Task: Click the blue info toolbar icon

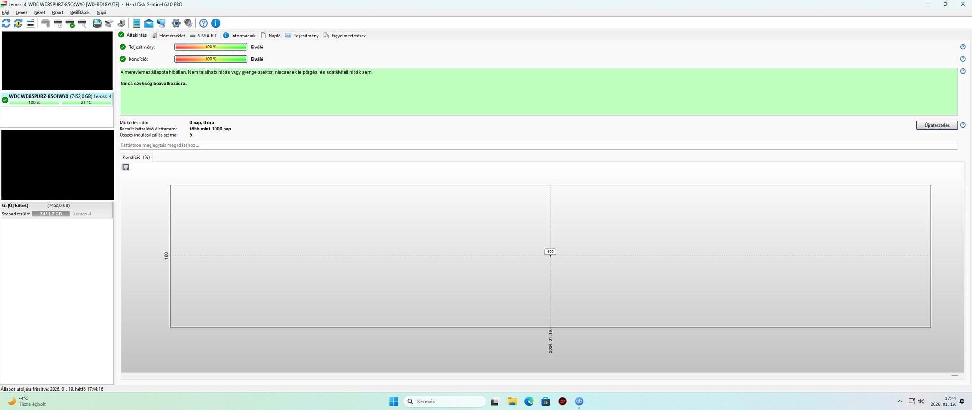Action: tap(215, 23)
